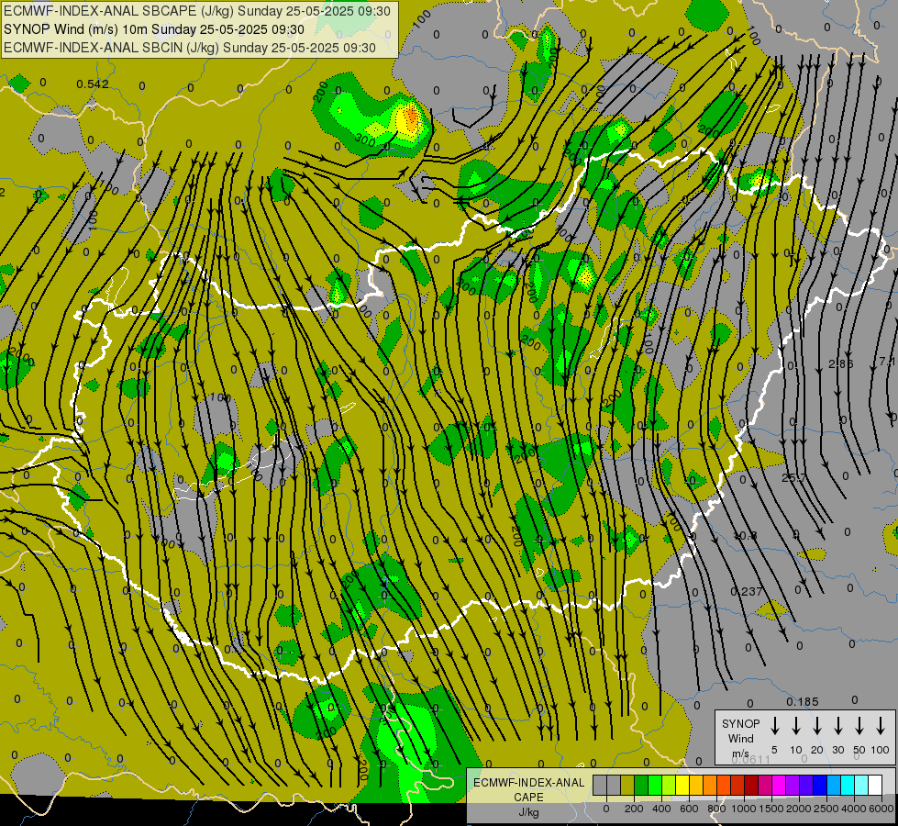898x826 pixels.
Task: Click the wind arrow above the 5 label
Action: pyautogui.click(x=775, y=726)
